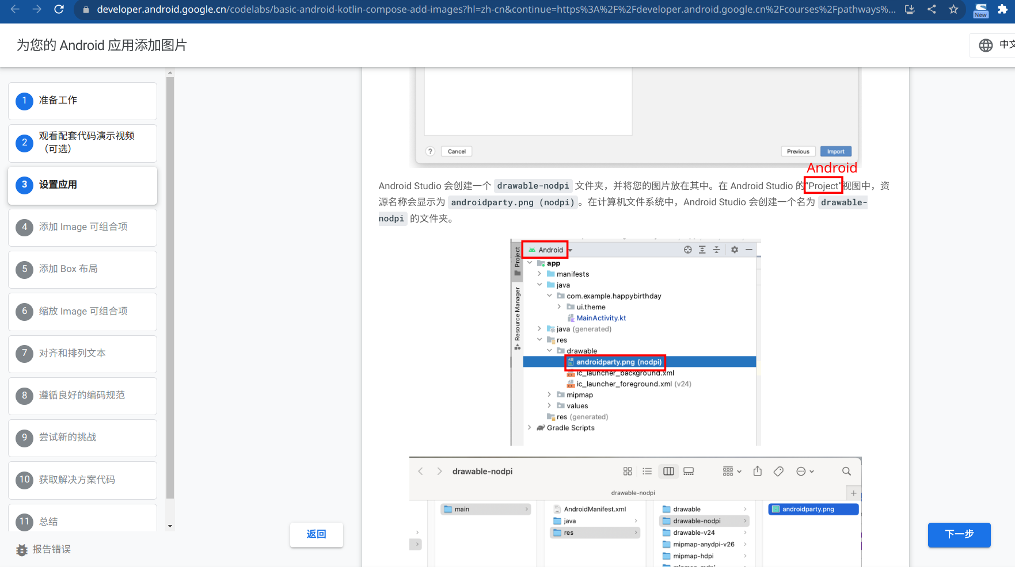
Task: Install page via address bar download icon
Action: coord(910,9)
